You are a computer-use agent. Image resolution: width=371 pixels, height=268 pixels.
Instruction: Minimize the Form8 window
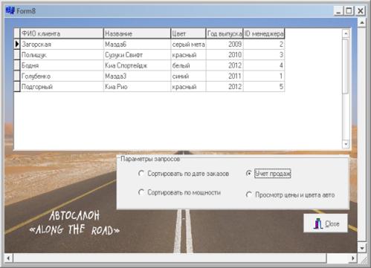pos(338,11)
